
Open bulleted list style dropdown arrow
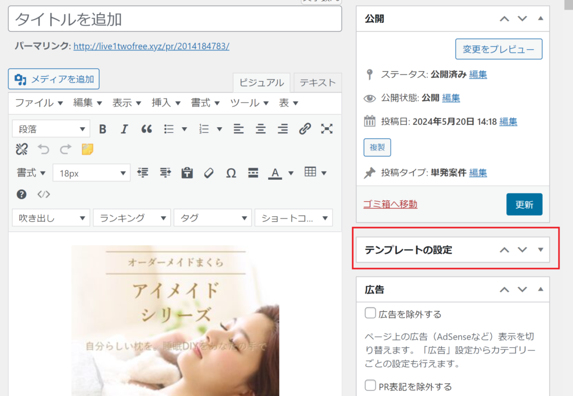[184, 129]
